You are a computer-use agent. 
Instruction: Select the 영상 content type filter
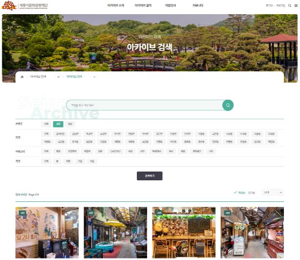coord(70,124)
